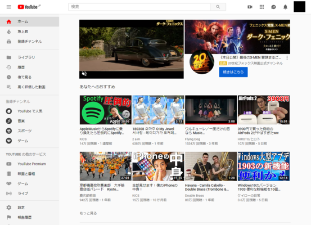Screen dimensions: 311x225
Task: Open the channel name 'z a m'
Action: [x=136, y=139]
